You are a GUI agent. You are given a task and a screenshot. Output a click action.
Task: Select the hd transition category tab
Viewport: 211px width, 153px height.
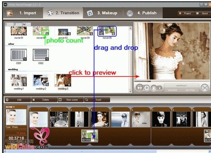[x=26, y=24]
